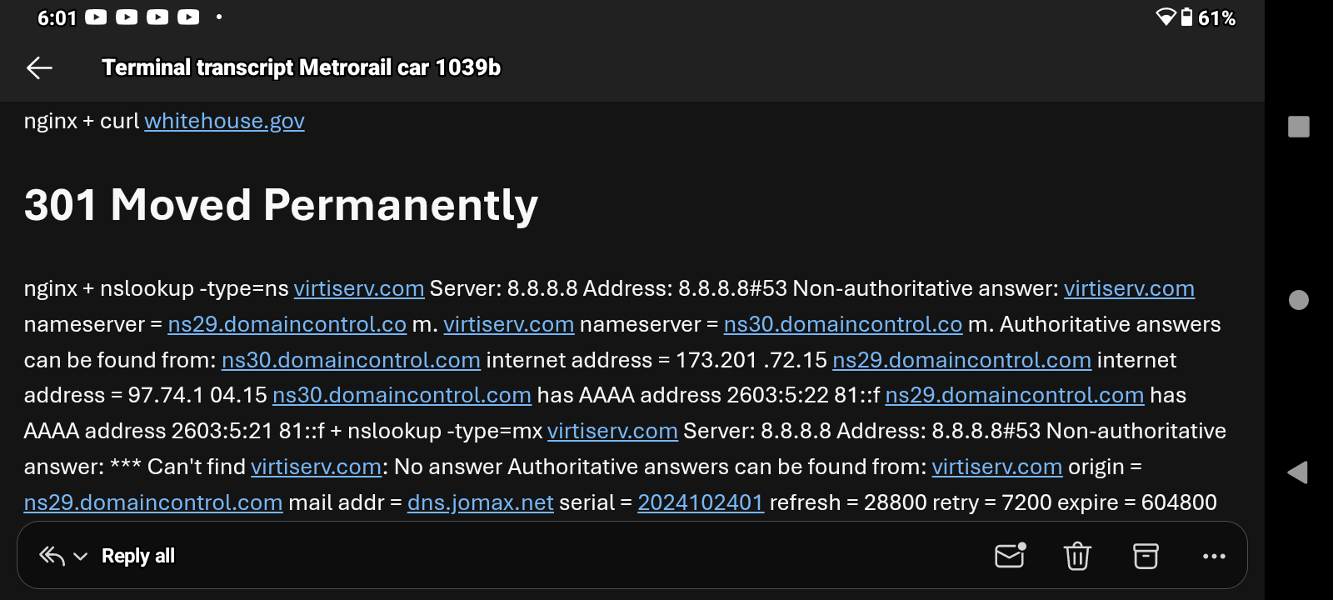Tap the email subject title text

pyautogui.click(x=301, y=67)
